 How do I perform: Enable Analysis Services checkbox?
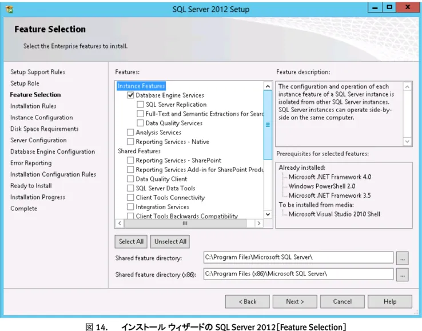pos(130,133)
